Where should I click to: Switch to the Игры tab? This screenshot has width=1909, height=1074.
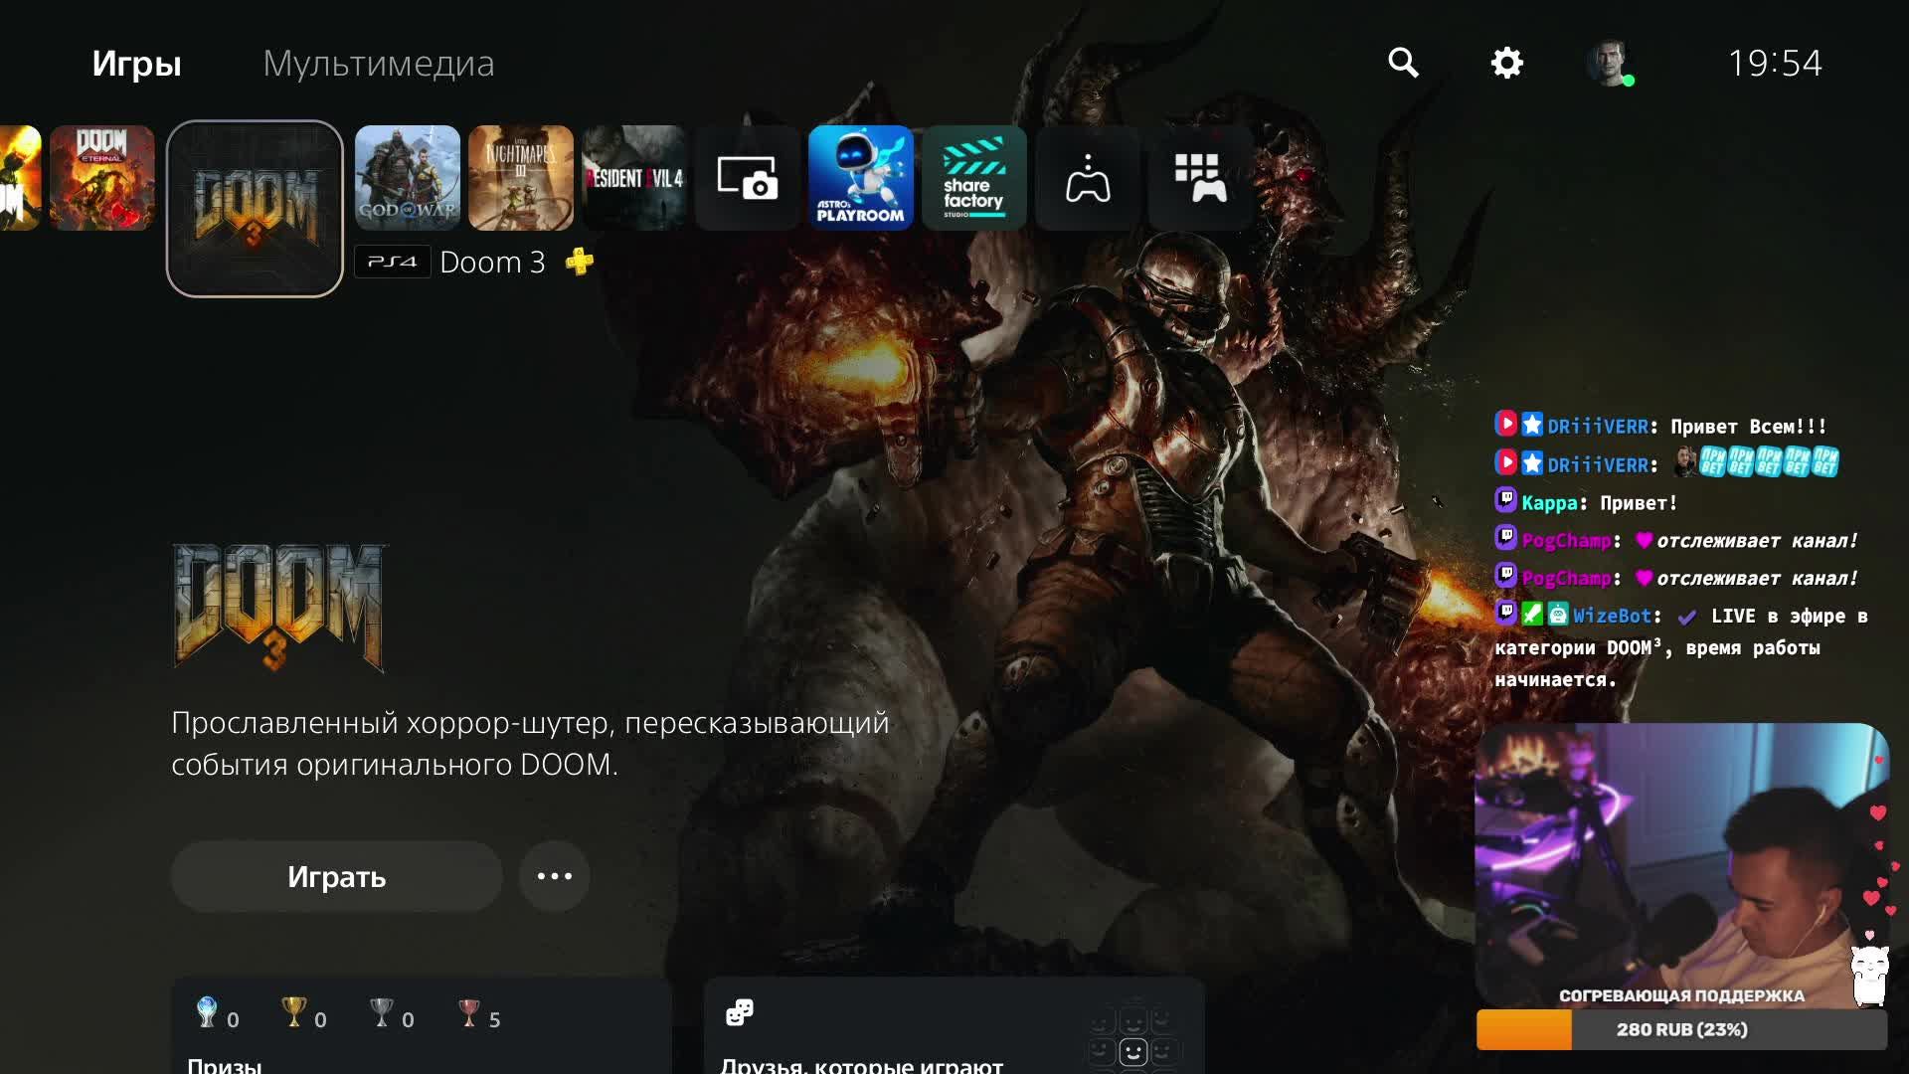pos(136,64)
